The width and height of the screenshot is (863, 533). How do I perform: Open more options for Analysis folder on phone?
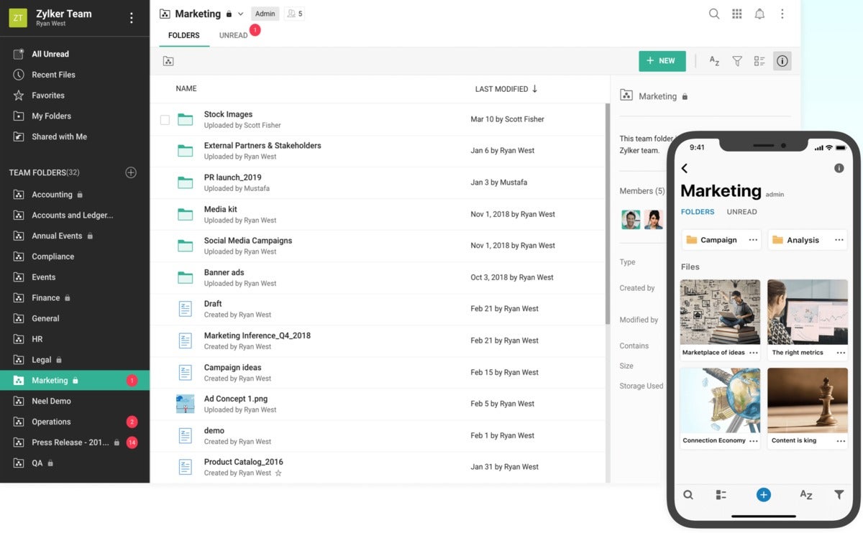pyautogui.click(x=839, y=240)
